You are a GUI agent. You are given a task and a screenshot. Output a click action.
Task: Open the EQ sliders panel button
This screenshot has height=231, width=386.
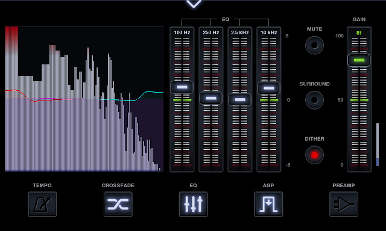193,205
